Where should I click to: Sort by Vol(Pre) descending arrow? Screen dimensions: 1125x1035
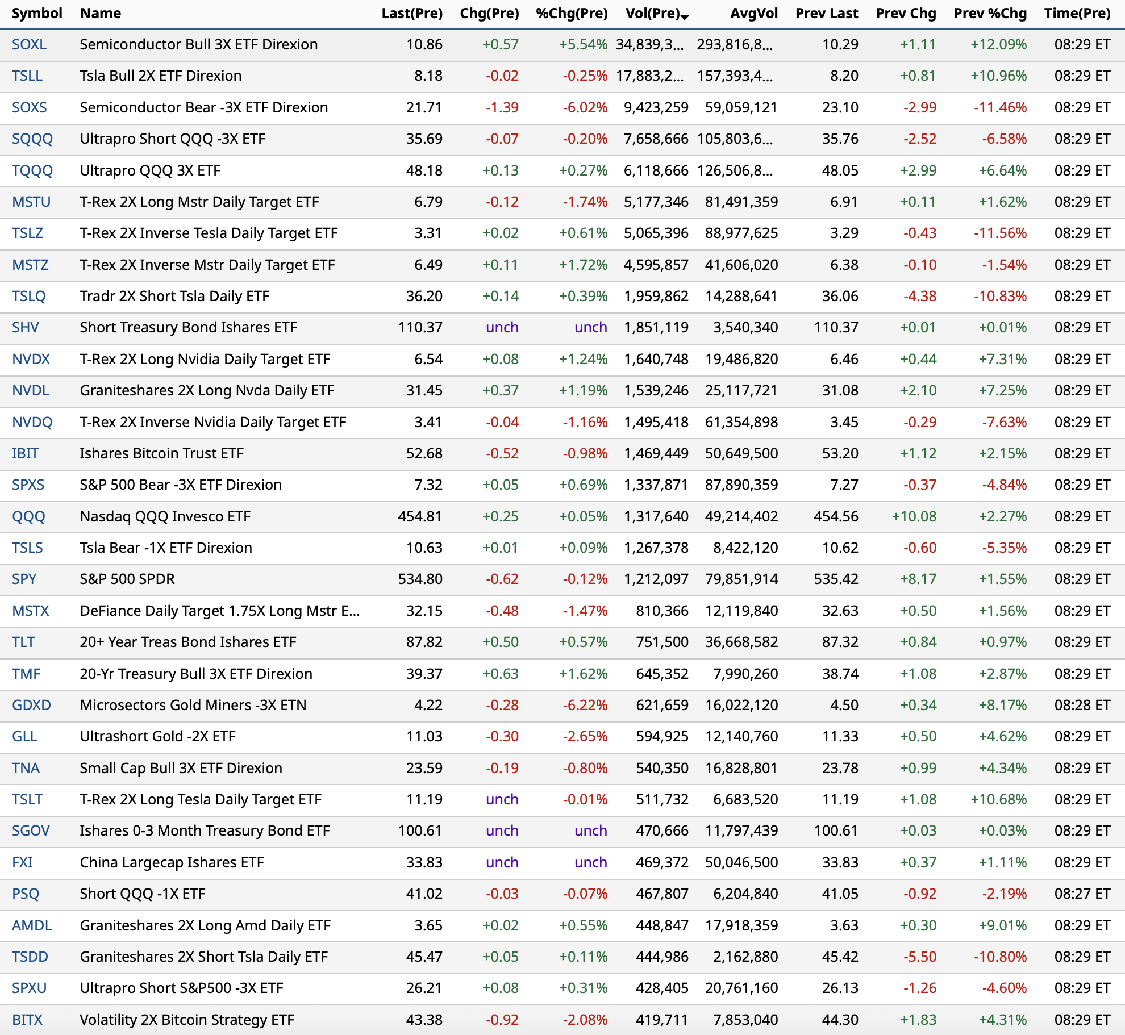(x=685, y=17)
